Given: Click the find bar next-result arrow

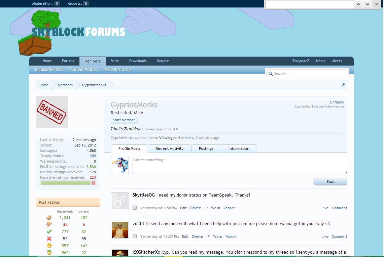Looking at the screenshot, I should point(368,4).
